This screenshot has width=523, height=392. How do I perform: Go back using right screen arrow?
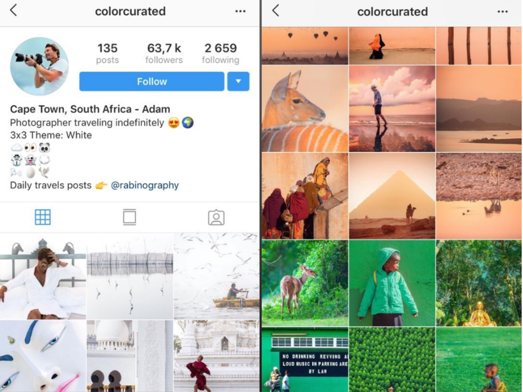click(x=276, y=11)
